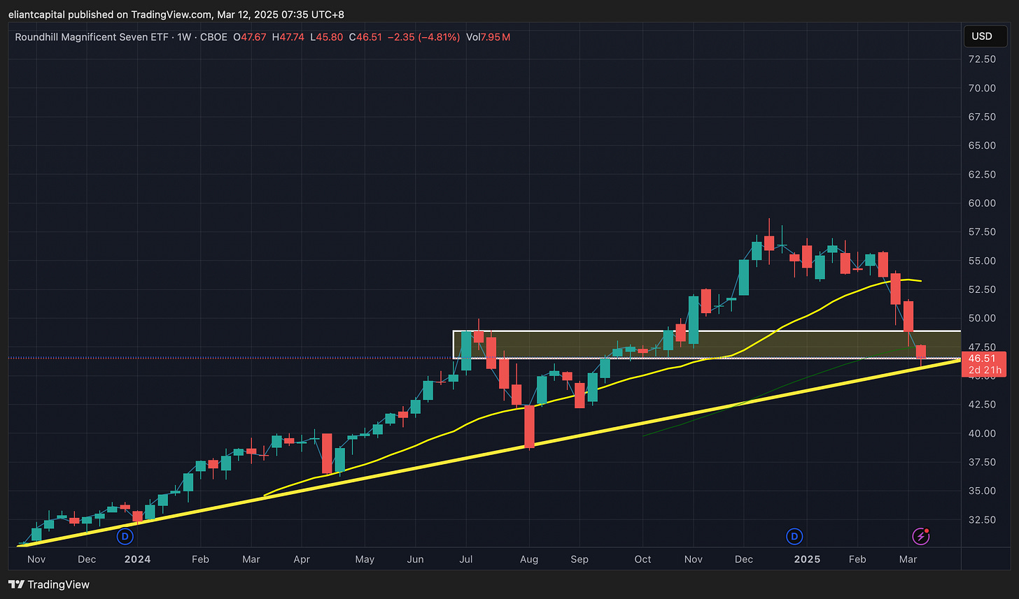
Task: Click the Aug label on time axis
Action: 530,559
